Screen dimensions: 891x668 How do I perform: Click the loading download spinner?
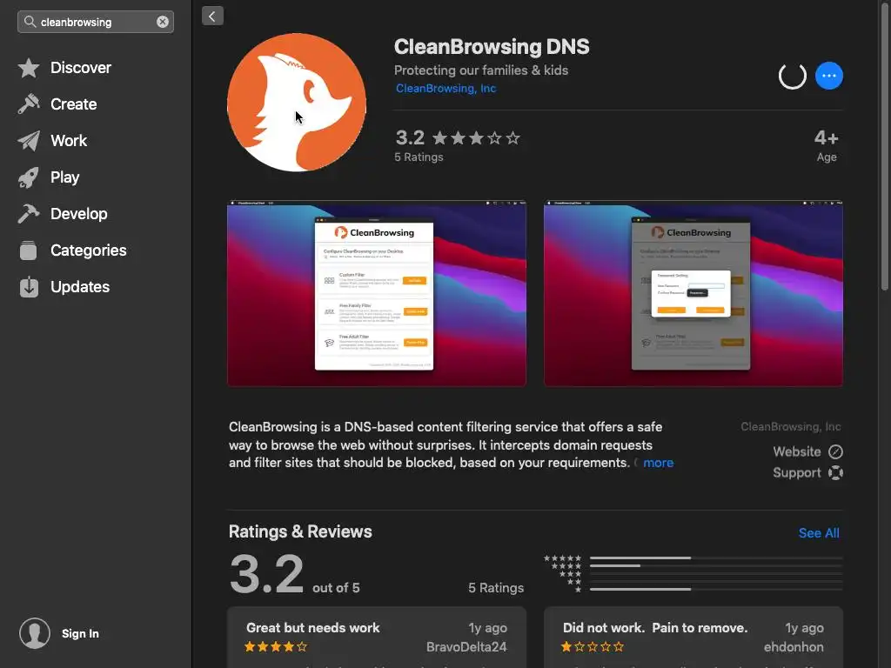point(792,76)
